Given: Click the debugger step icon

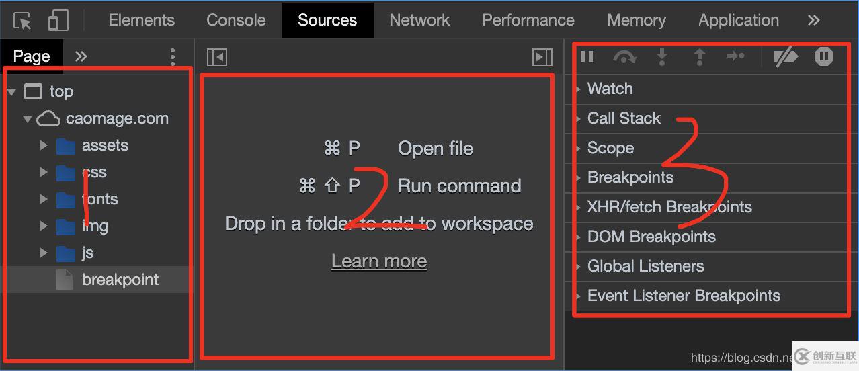Looking at the screenshot, I should click(x=736, y=57).
